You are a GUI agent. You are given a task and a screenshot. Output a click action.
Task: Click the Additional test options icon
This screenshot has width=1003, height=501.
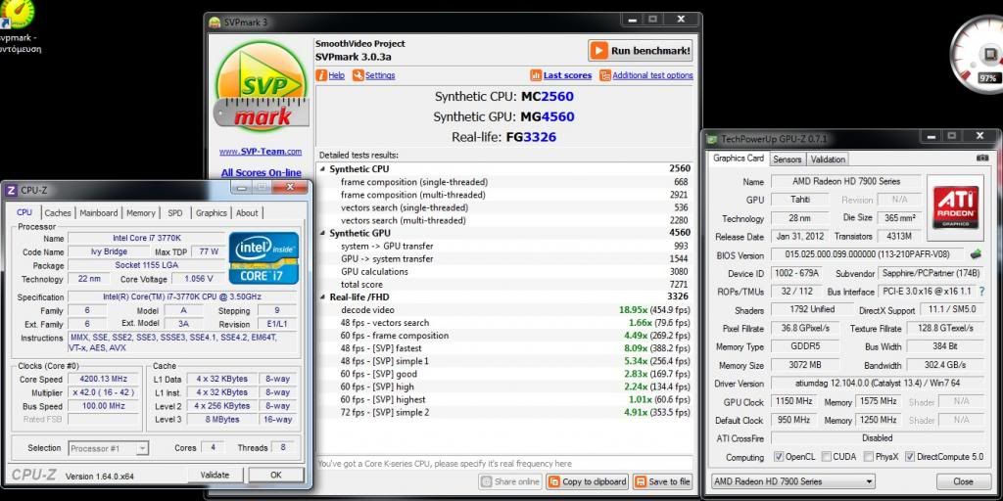[x=605, y=75]
